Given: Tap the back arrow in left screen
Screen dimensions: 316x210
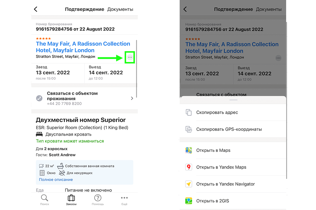Looking at the screenshot, I should [36, 9].
